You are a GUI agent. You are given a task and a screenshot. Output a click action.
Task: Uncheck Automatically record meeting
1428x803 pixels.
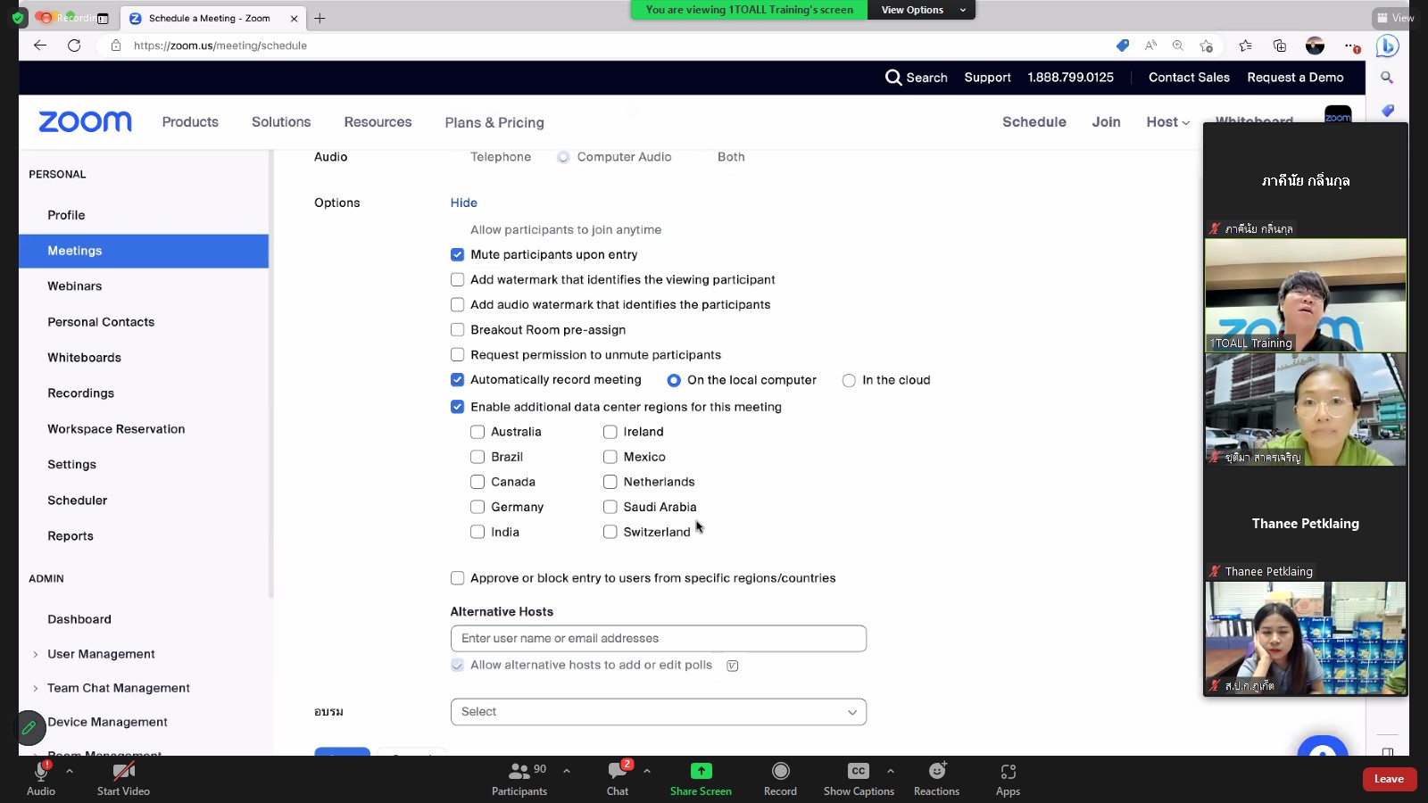[x=457, y=379]
